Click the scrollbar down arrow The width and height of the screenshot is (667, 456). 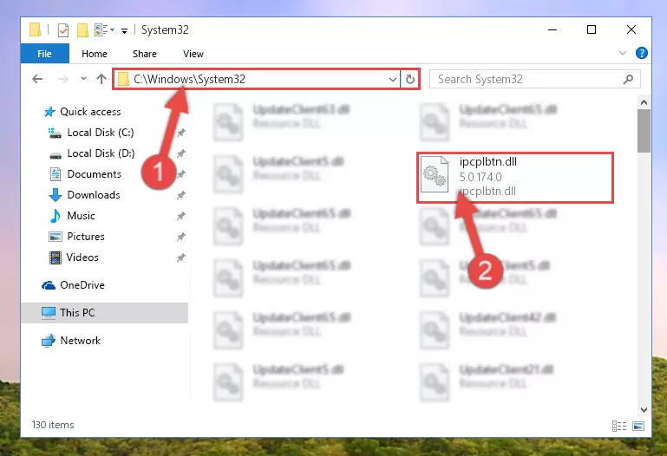pyautogui.click(x=644, y=410)
